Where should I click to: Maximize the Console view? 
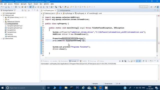pyautogui.click(x=158, y=61)
